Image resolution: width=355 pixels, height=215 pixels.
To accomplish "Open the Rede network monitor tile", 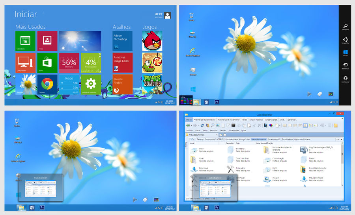I will 69,85.
